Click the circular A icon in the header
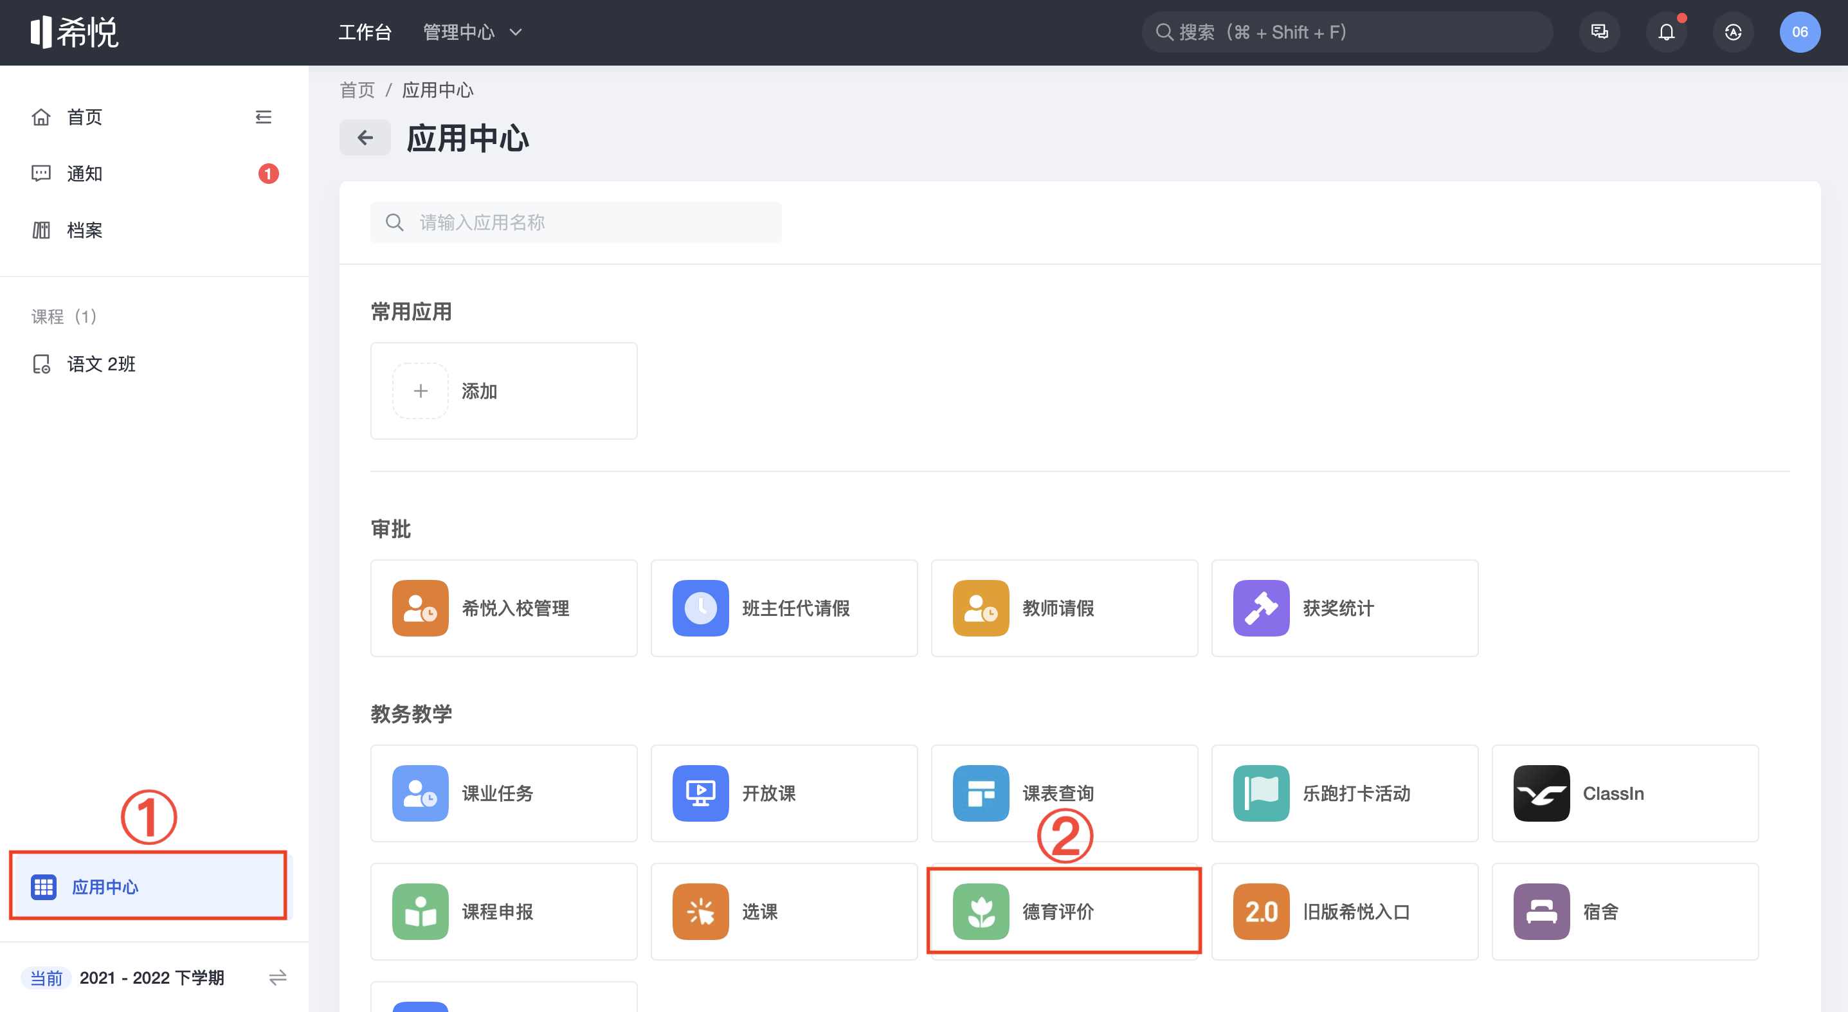Viewport: 1848px width, 1012px height. click(x=1733, y=32)
